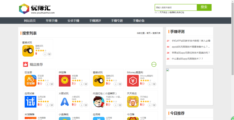The height and width of the screenshot is (120, 234).
Task: Open the 手赚必备 navigation item
Action: coord(139,21)
